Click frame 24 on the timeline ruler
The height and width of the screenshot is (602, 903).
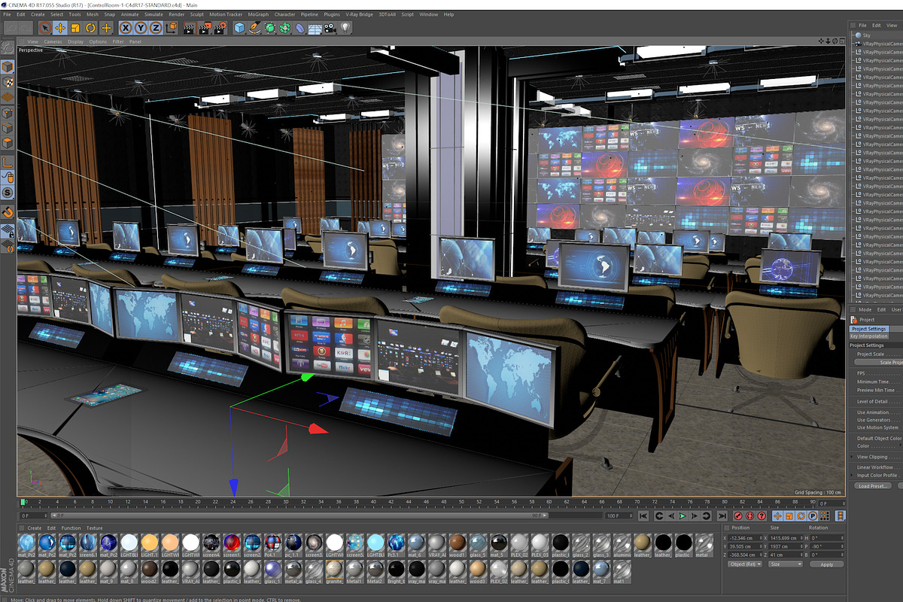[x=233, y=501]
